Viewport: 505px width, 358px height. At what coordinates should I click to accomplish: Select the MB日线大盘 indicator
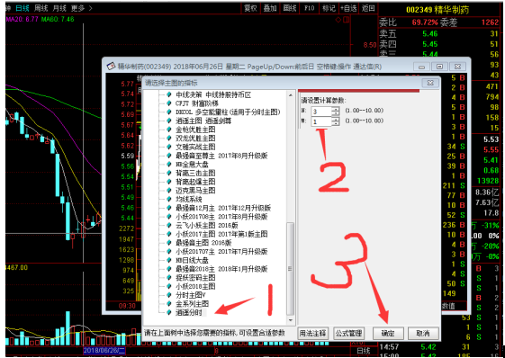click(x=192, y=260)
